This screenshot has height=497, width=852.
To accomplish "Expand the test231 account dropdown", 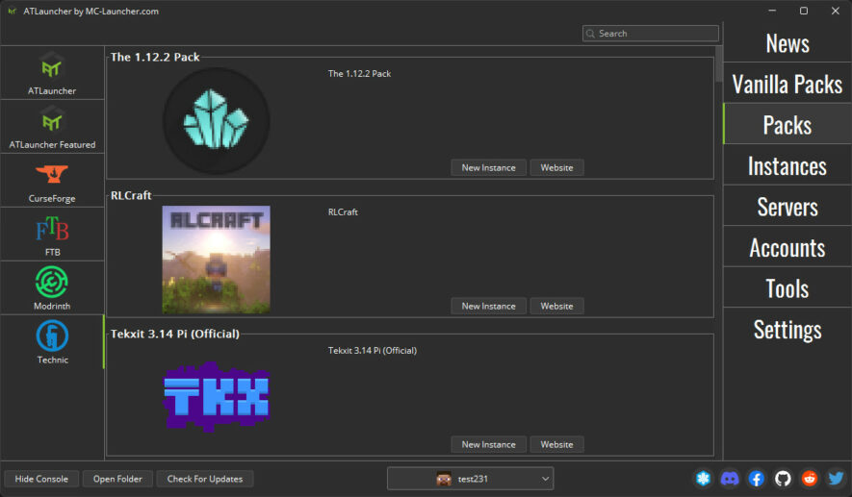I will point(470,479).
